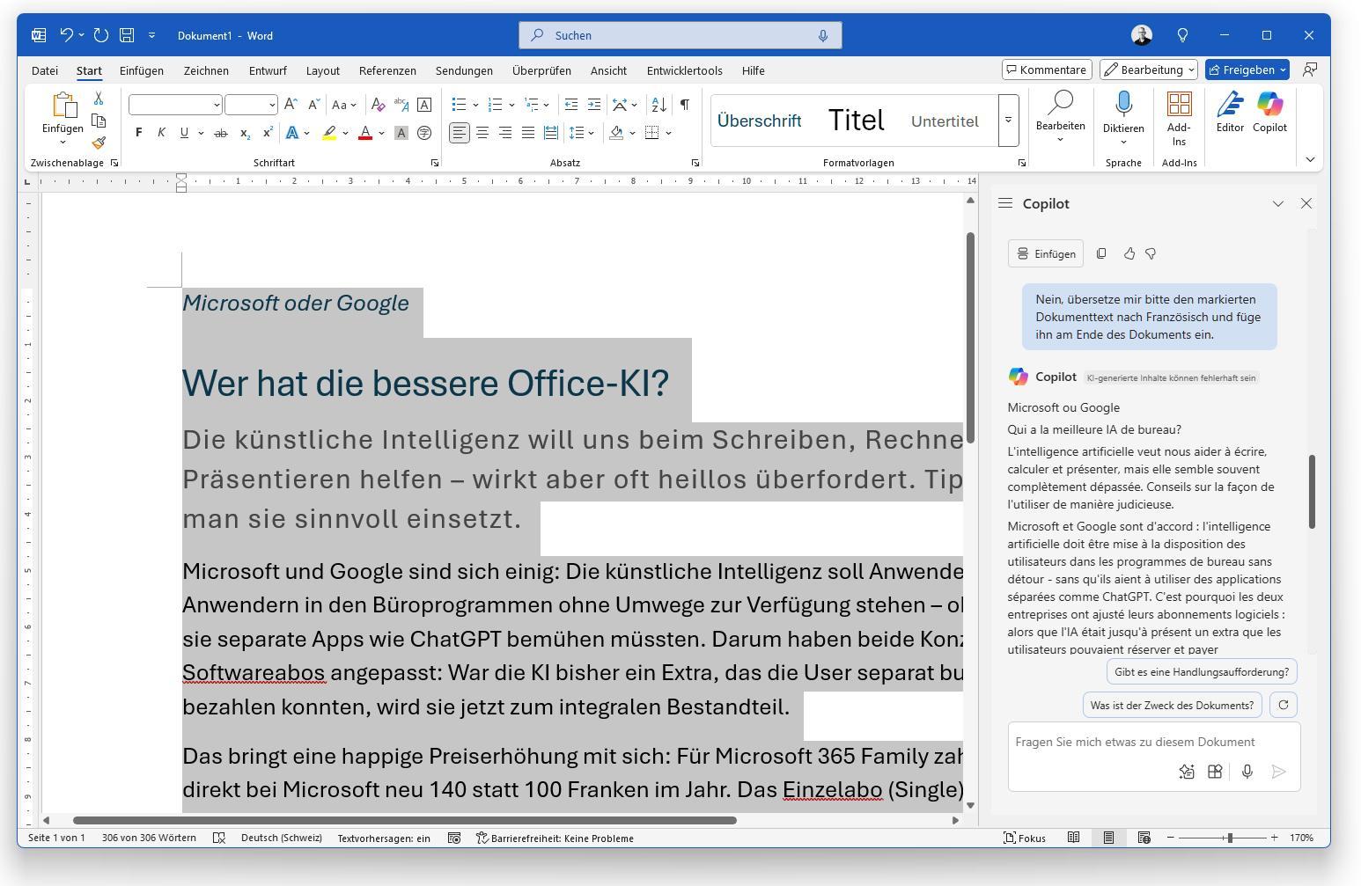
Task: Open the Einfügen paste dropdown arrow
Action: pos(63,142)
